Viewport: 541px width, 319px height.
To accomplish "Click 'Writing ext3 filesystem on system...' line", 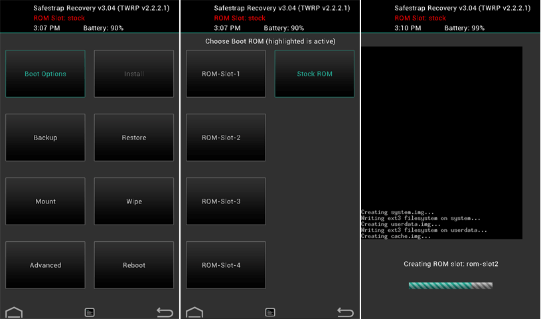I will (x=421, y=218).
